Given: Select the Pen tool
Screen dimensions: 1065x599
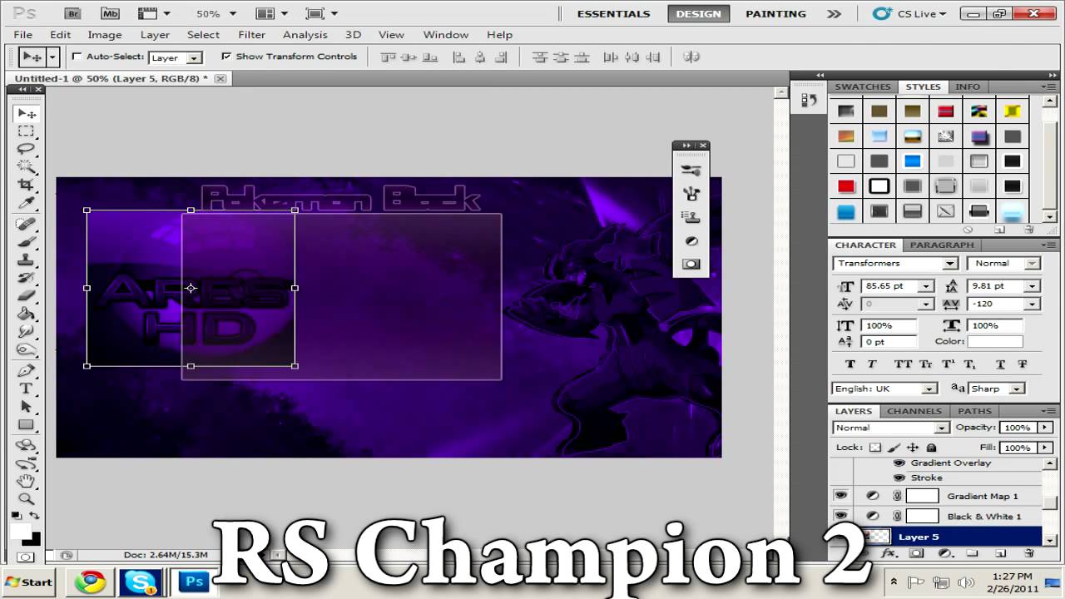Looking at the screenshot, I should (x=27, y=370).
